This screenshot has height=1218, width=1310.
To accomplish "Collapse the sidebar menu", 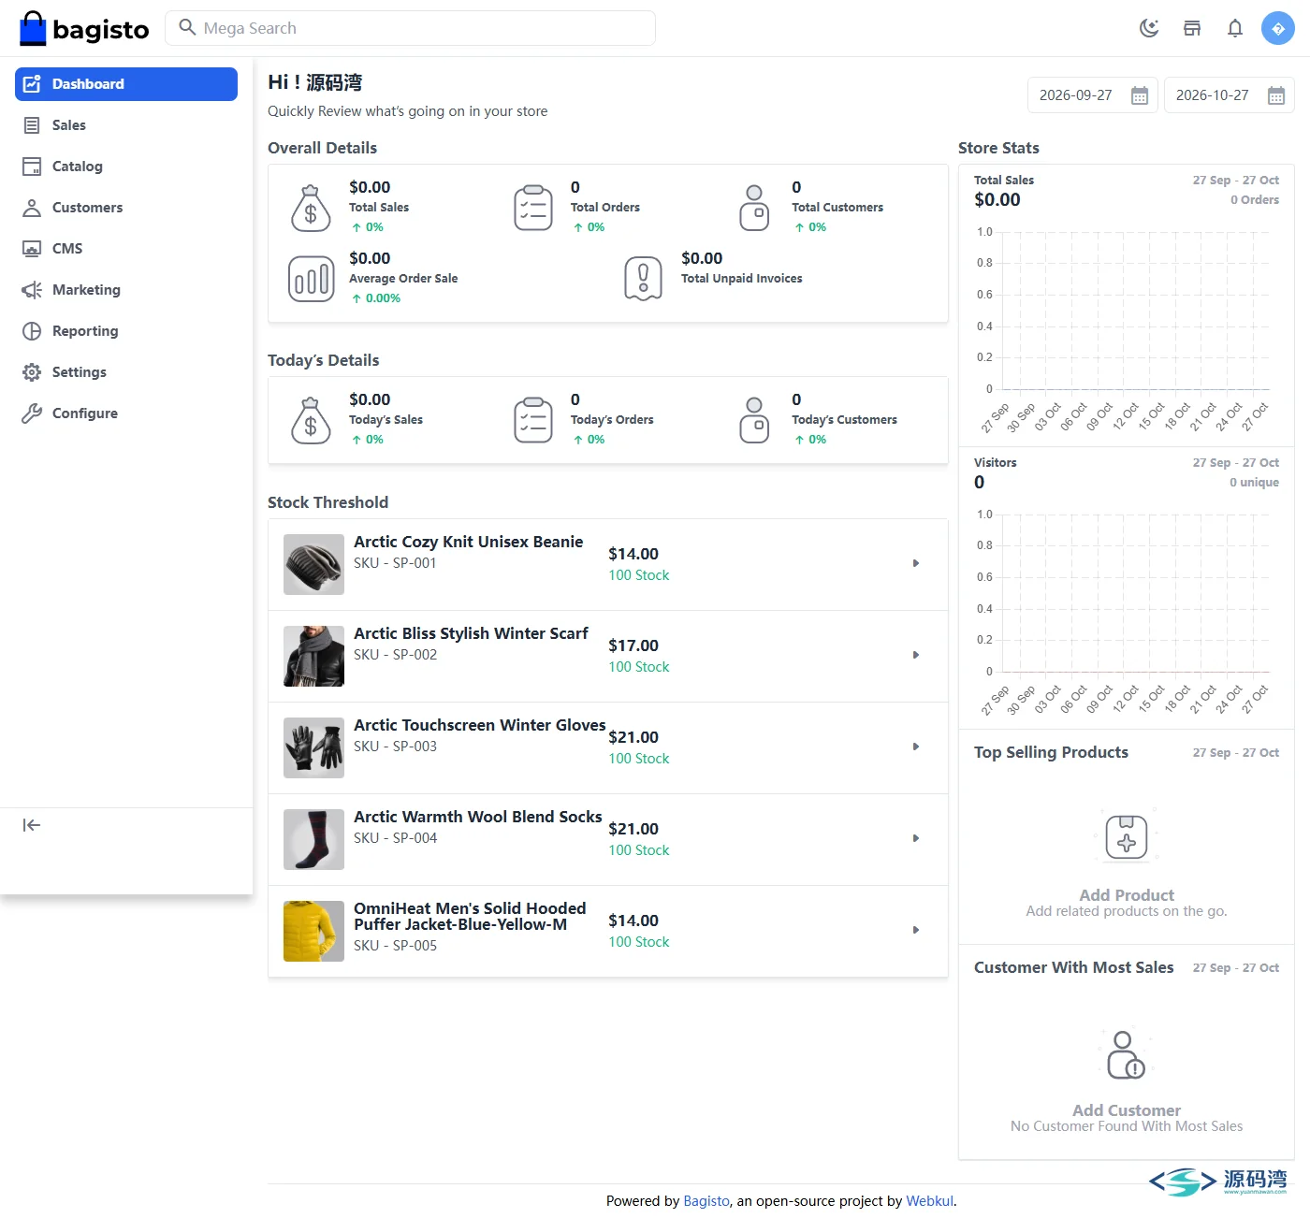I will [32, 825].
